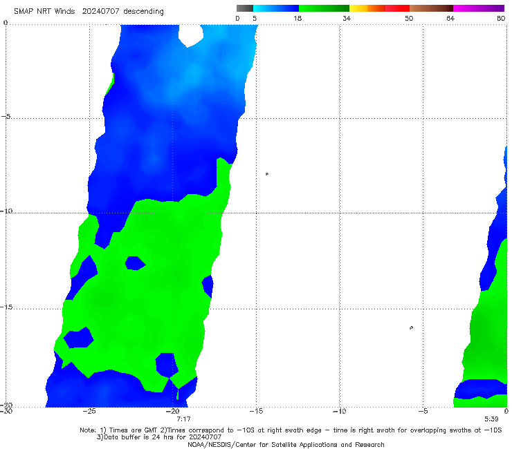
Task: Click the '-15' latitude label on the left axis
Action: click(x=6, y=307)
